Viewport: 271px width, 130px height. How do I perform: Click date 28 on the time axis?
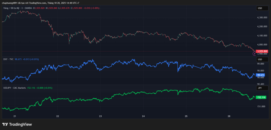click(x=229, y=116)
